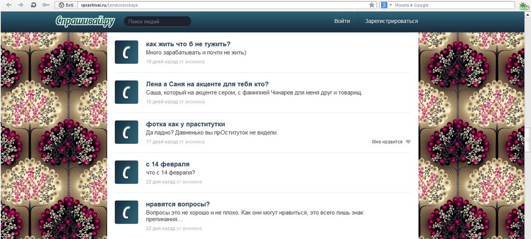Open question 'фотка как у праститутки'

click(x=185, y=124)
